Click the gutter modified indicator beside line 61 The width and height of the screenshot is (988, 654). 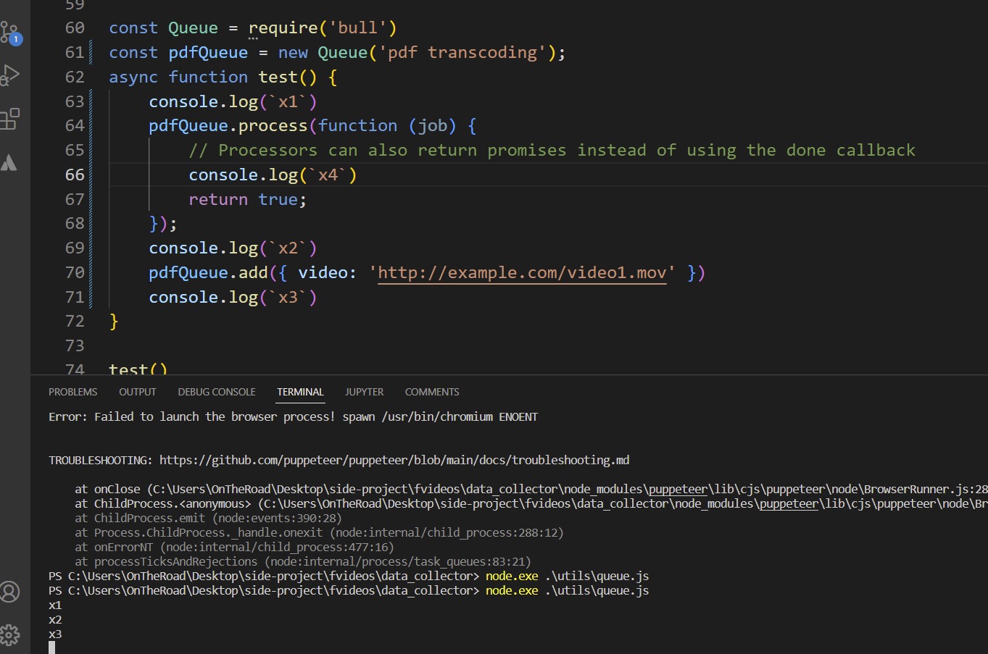click(91, 52)
